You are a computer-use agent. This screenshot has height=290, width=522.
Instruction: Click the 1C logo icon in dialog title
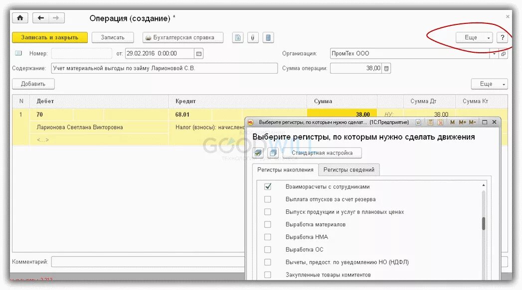pyautogui.click(x=251, y=122)
